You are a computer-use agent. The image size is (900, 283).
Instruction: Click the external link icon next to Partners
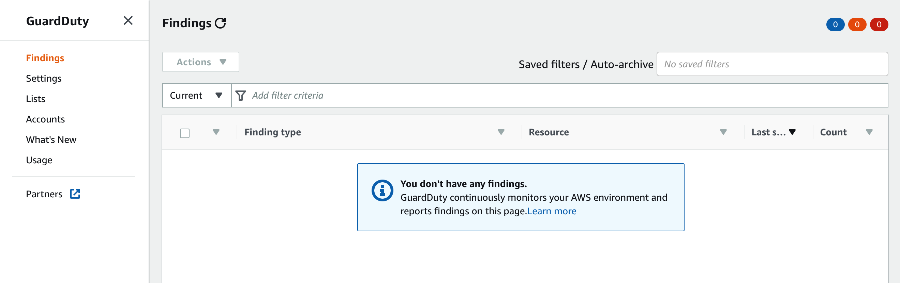click(x=75, y=194)
